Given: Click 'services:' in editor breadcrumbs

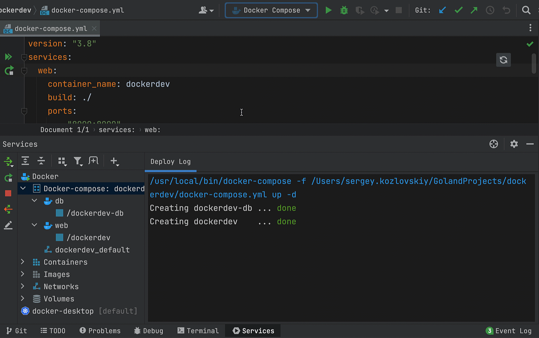Looking at the screenshot, I should pyautogui.click(x=117, y=130).
